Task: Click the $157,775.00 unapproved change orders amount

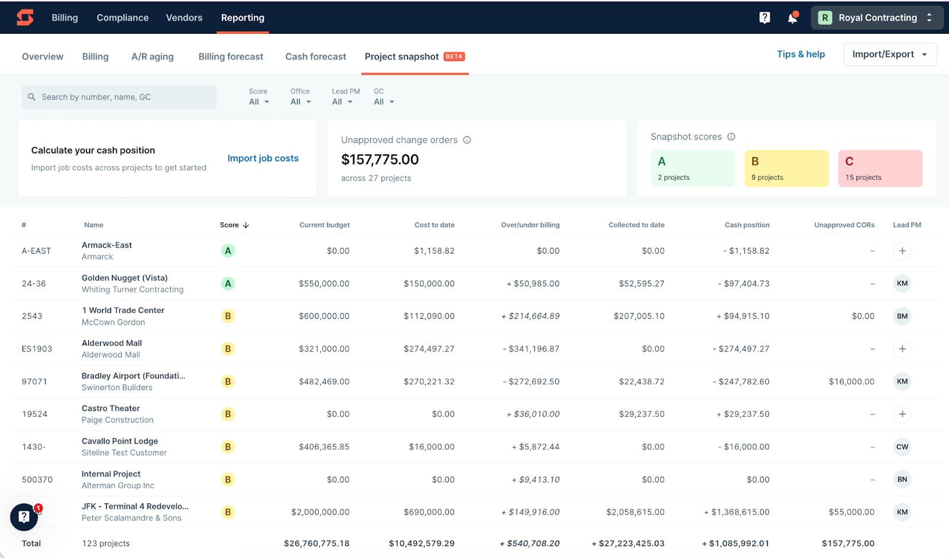Action: point(380,160)
